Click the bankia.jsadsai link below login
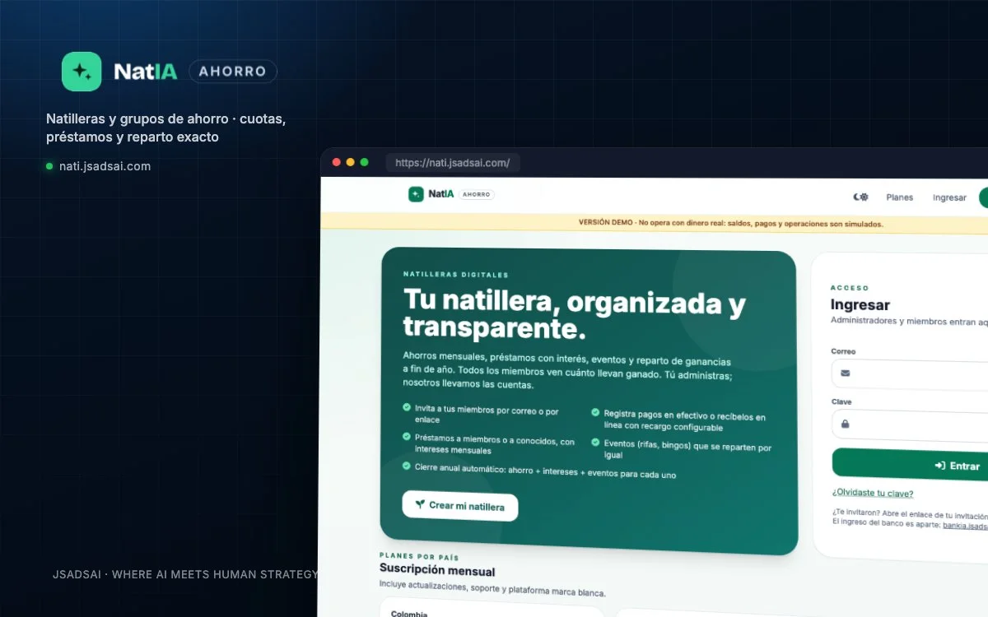988x617 pixels. (x=965, y=525)
